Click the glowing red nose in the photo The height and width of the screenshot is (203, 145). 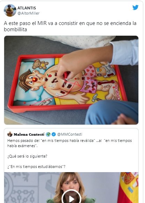click(35, 79)
